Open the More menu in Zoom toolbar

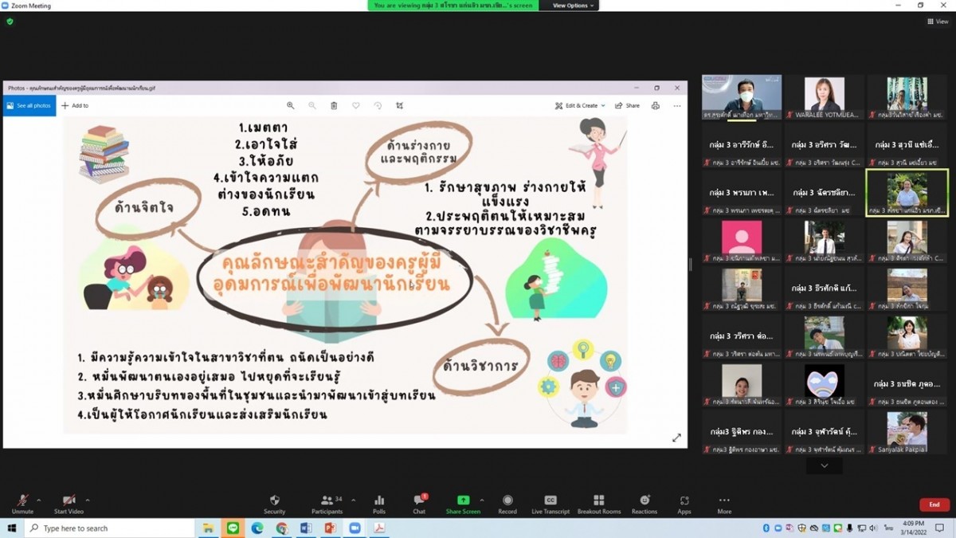pos(724,503)
